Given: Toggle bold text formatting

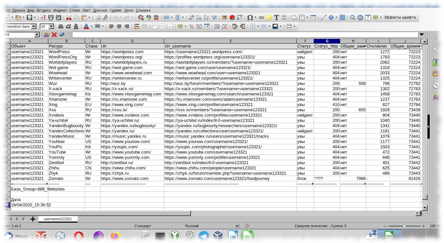Looking at the screenshot, I should click(61, 26).
